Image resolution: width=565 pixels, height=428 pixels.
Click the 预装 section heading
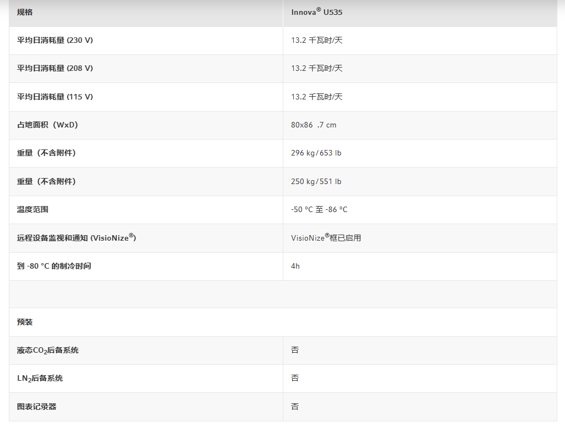(x=25, y=323)
